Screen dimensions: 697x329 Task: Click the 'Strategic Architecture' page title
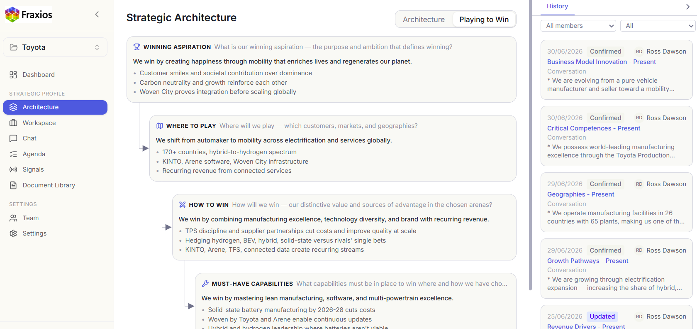tap(181, 17)
